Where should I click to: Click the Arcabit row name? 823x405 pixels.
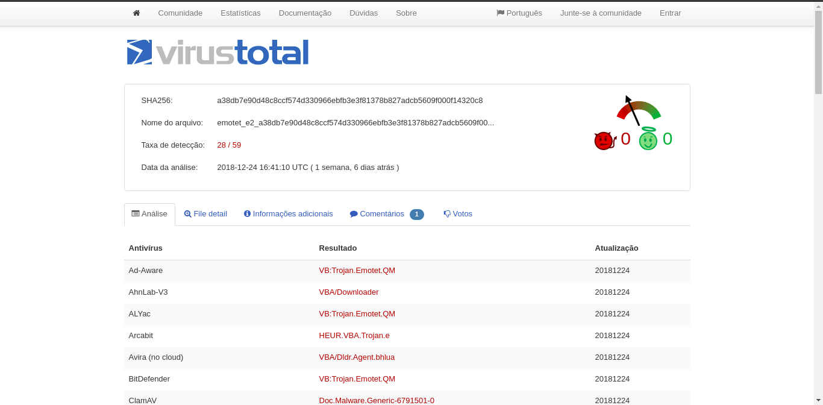[141, 336]
